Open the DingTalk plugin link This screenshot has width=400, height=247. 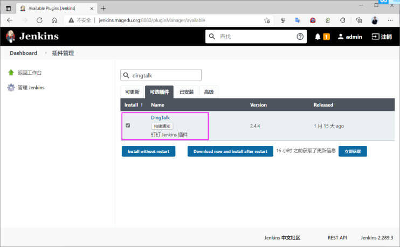[160, 118]
